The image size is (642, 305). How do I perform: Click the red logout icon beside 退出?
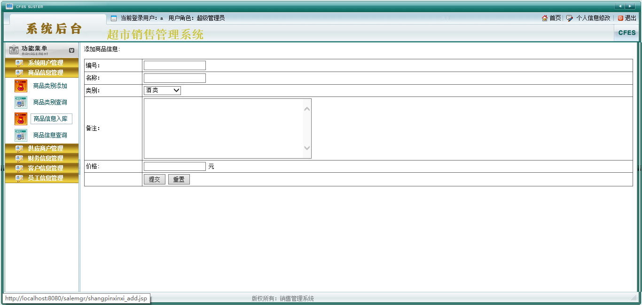click(x=620, y=18)
